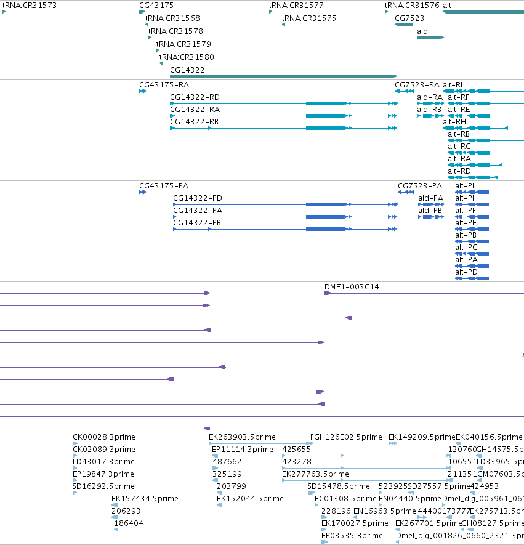Image resolution: width=524 pixels, height=545 pixels.
Task: Click the tRNA:CR31568 gene label
Action: (x=172, y=18)
